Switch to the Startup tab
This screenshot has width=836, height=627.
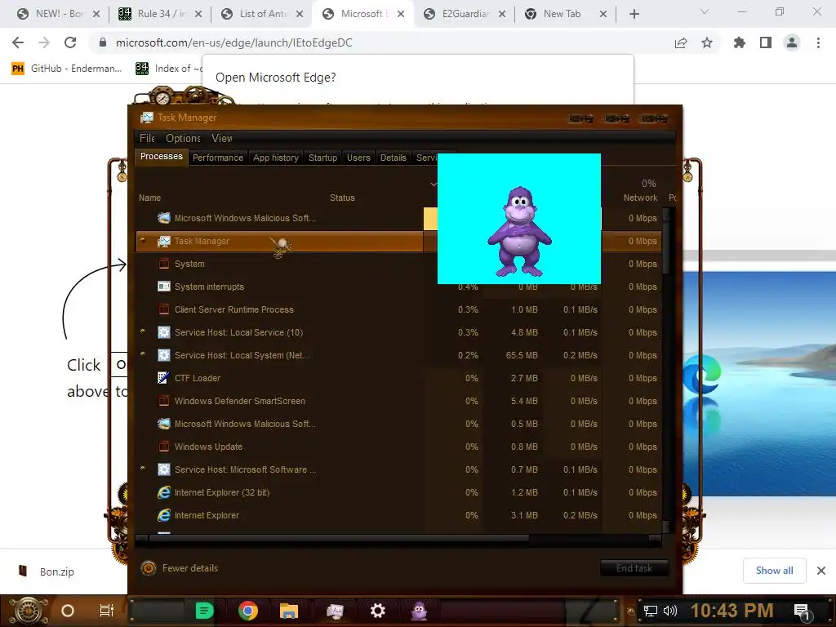pos(322,158)
